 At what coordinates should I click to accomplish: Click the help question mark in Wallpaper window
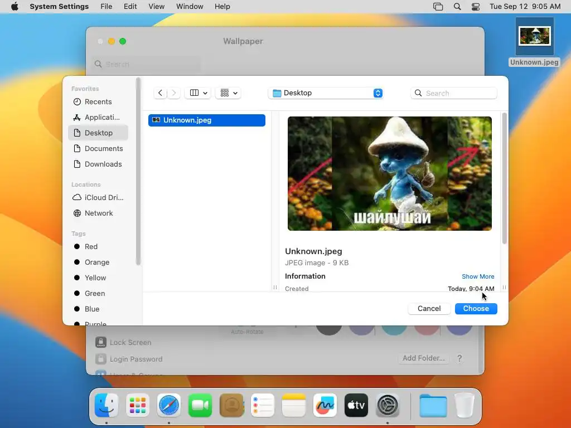[459, 358]
